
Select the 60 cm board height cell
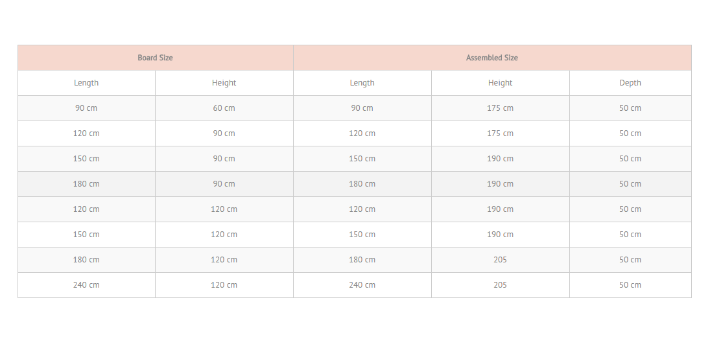click(224, 108)
